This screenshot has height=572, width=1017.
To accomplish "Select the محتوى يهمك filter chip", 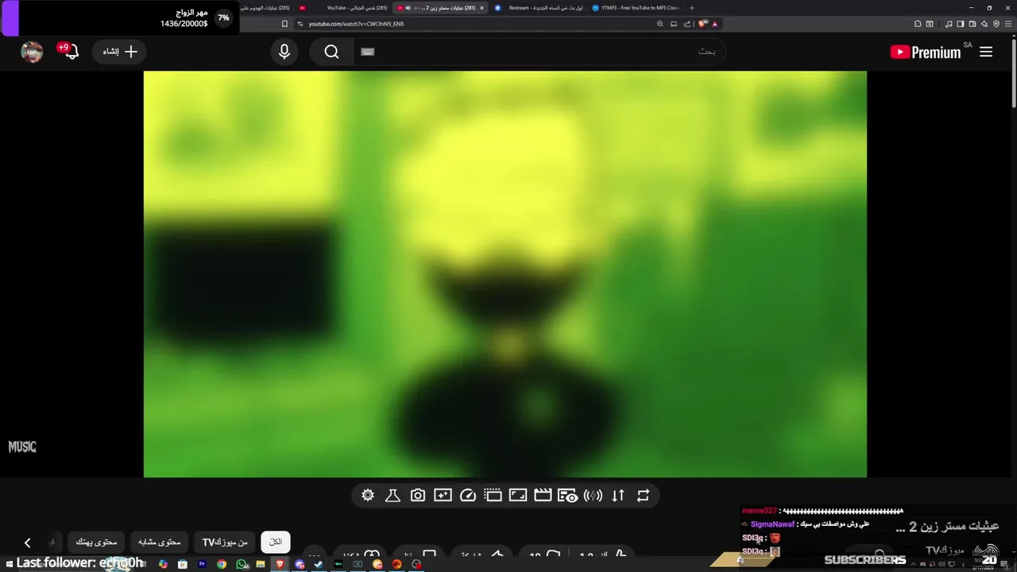I will [x=96, y=542].
